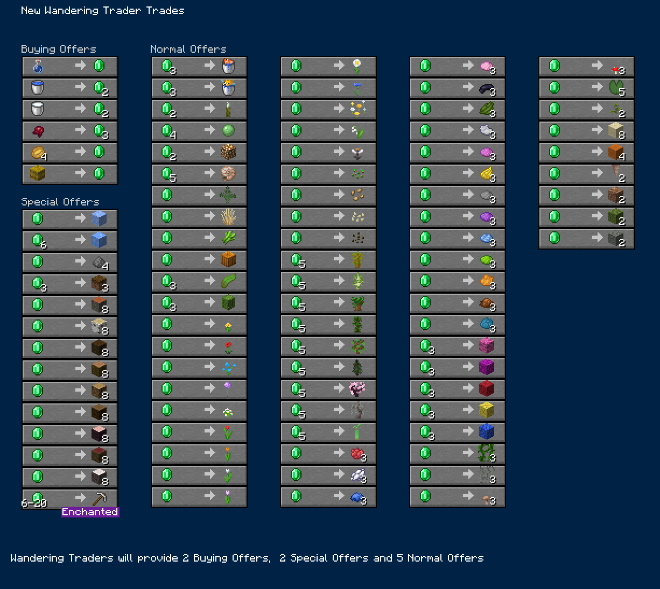Screen dimensions: 660x589
Task: Click the rooted dirt block icon
Action: click(616, 195)
